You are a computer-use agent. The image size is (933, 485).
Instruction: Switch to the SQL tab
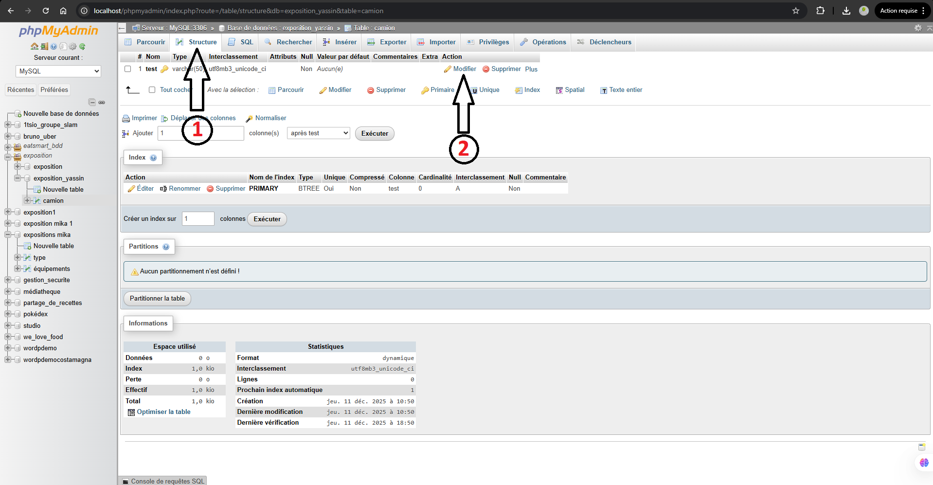pos(240,42)
